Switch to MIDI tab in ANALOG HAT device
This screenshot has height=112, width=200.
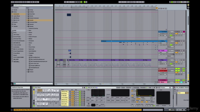150,88
